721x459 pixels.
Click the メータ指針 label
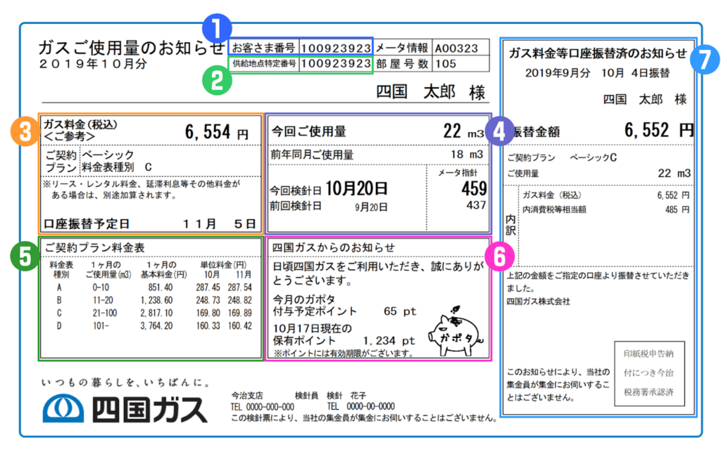(458, 173)
